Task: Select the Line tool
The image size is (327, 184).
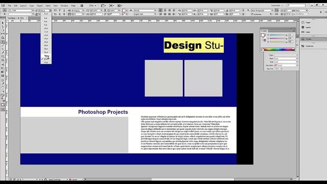Action: click(3, 45)
